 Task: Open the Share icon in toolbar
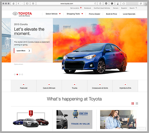[100, 4]
